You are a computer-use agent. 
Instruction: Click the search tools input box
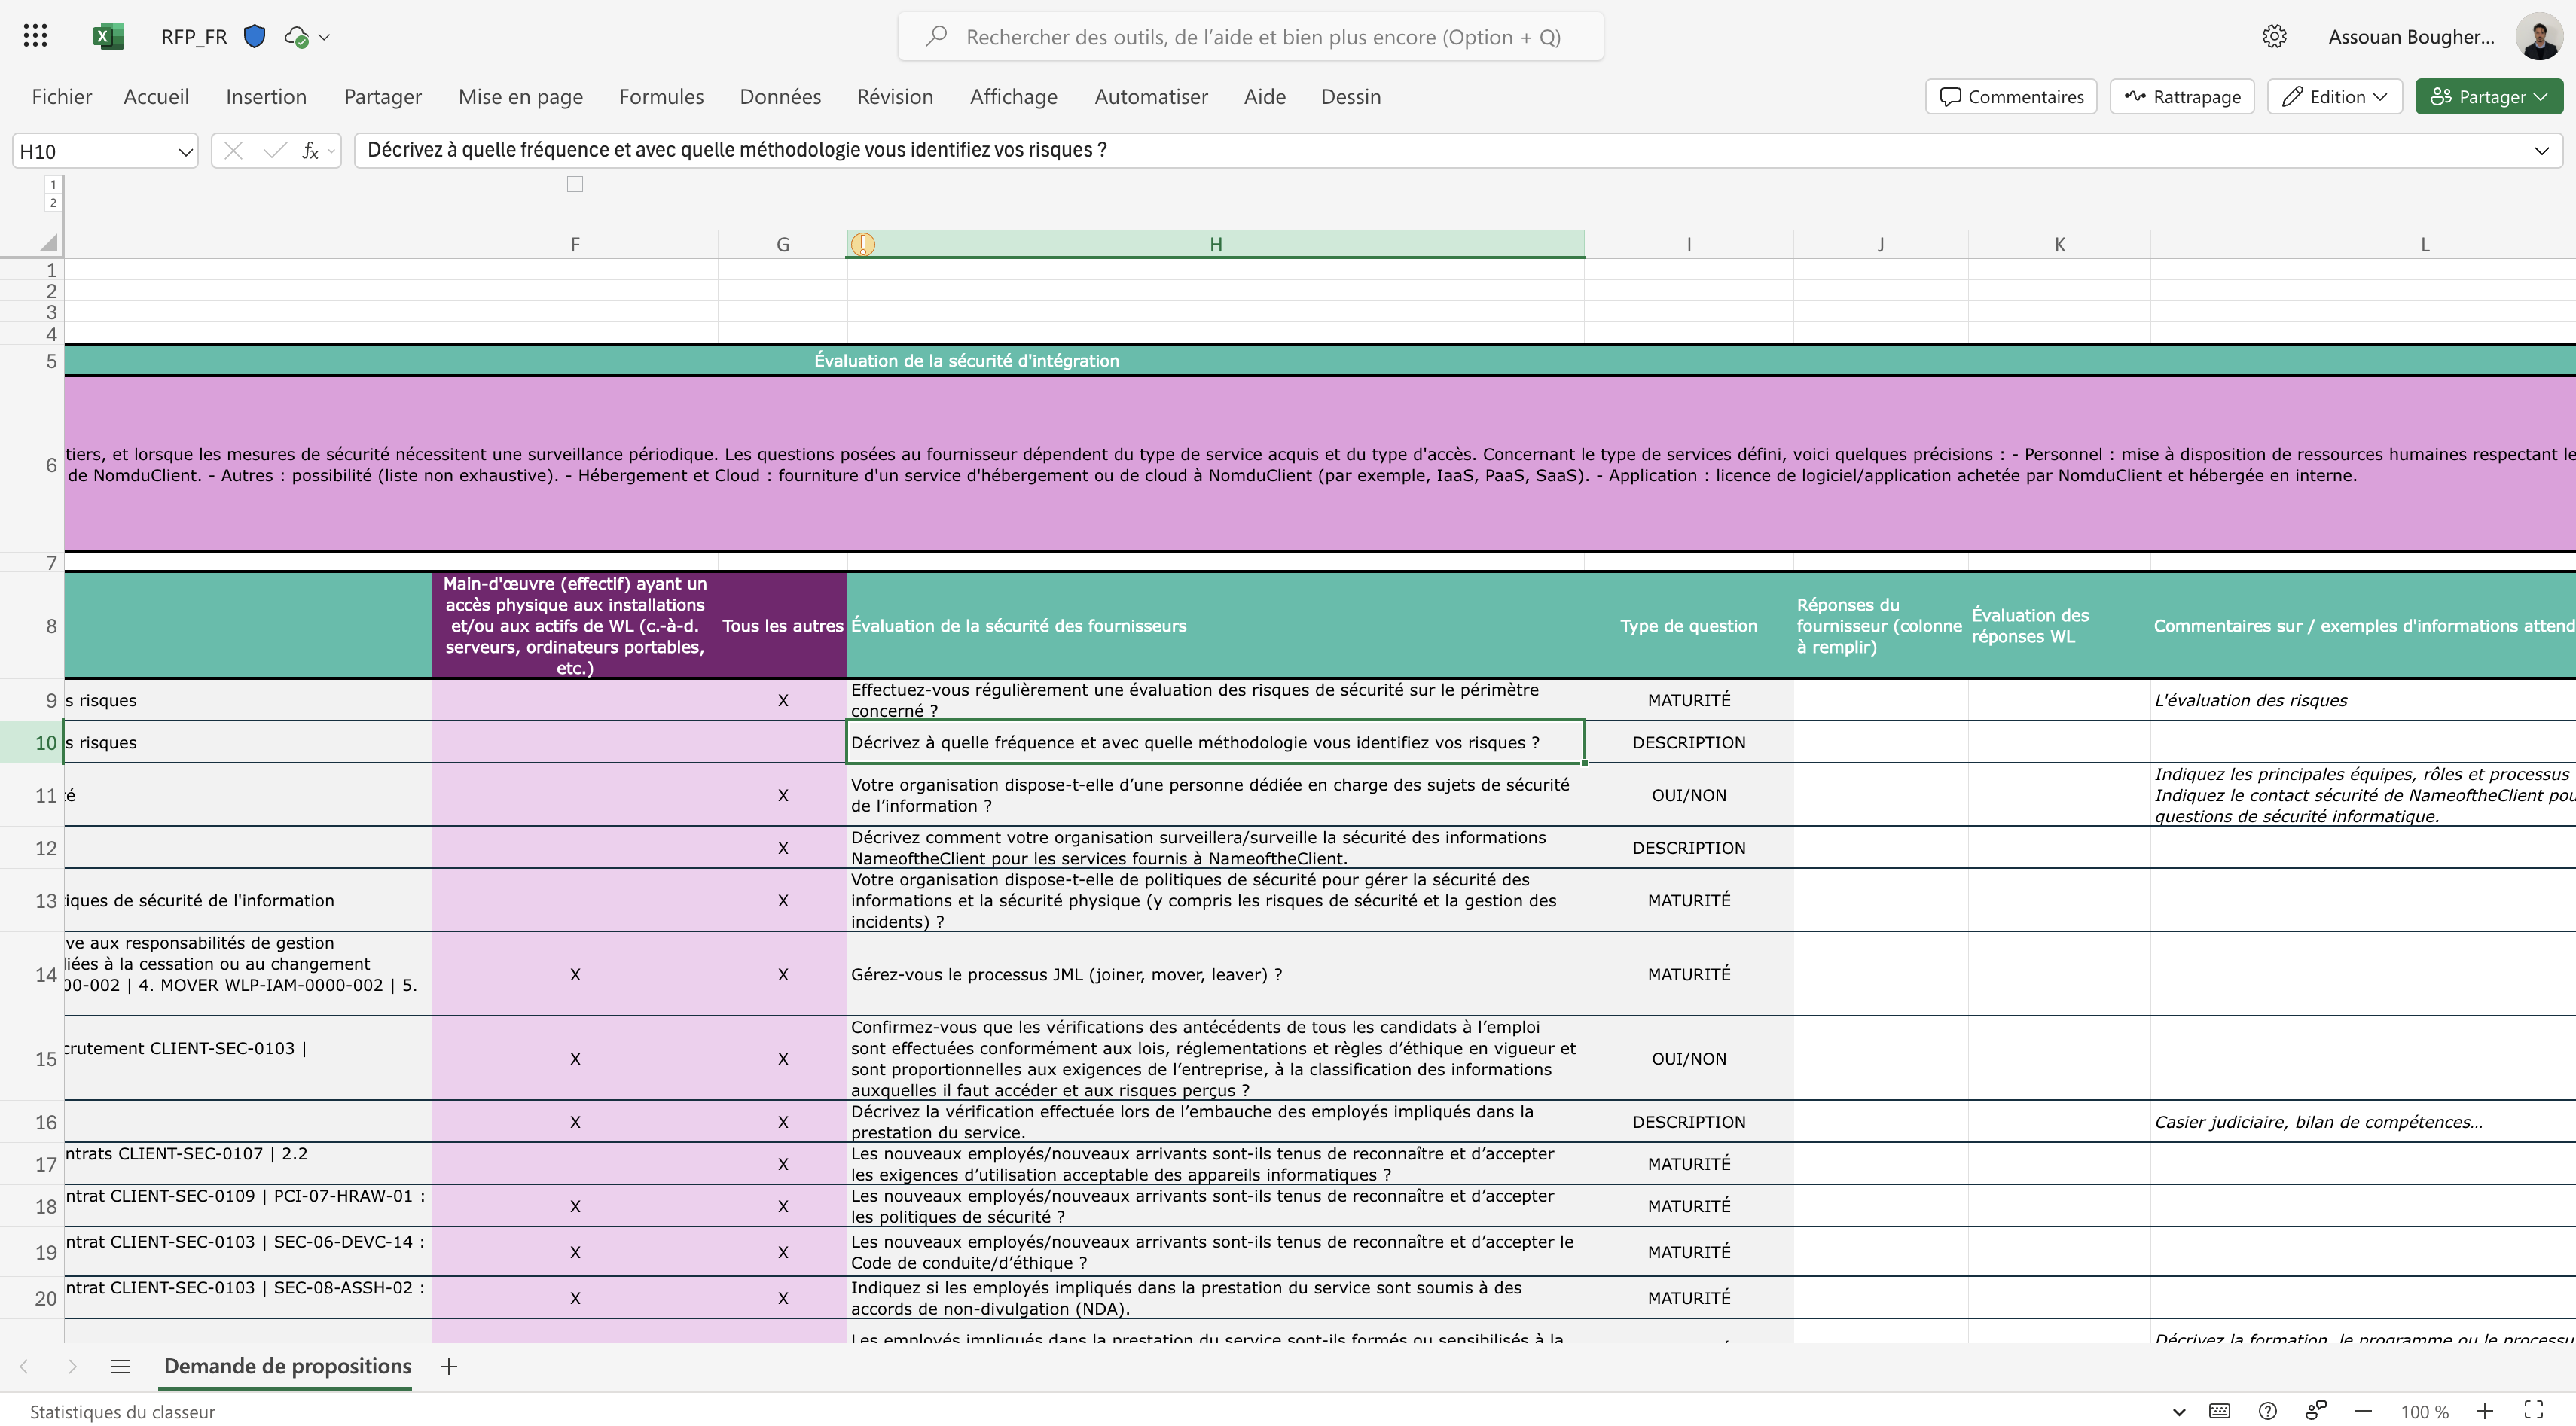(x=1262, y=37)
